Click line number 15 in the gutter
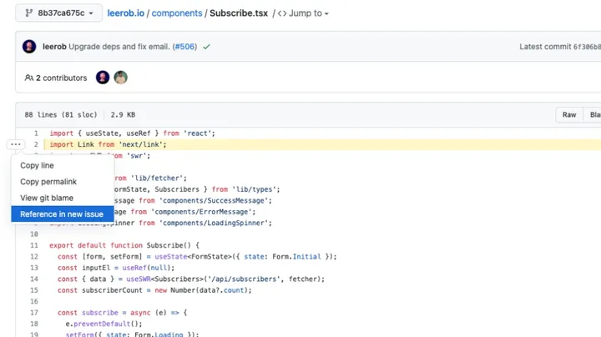601x337 pixels. (34, 289)
